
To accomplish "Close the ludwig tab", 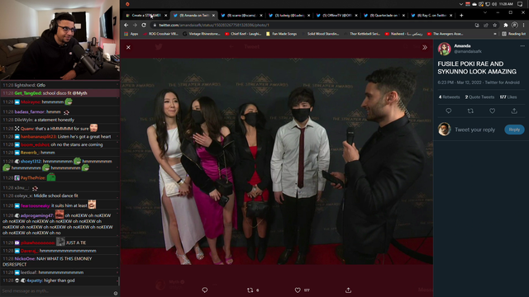I will (x=308, y=16).
